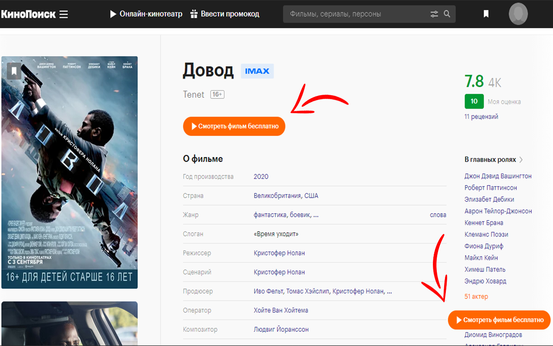Open the hamburger menu next to КиноПоиск logo
Image resolution: width=553 pixels, height=346 pixels.
64,13
